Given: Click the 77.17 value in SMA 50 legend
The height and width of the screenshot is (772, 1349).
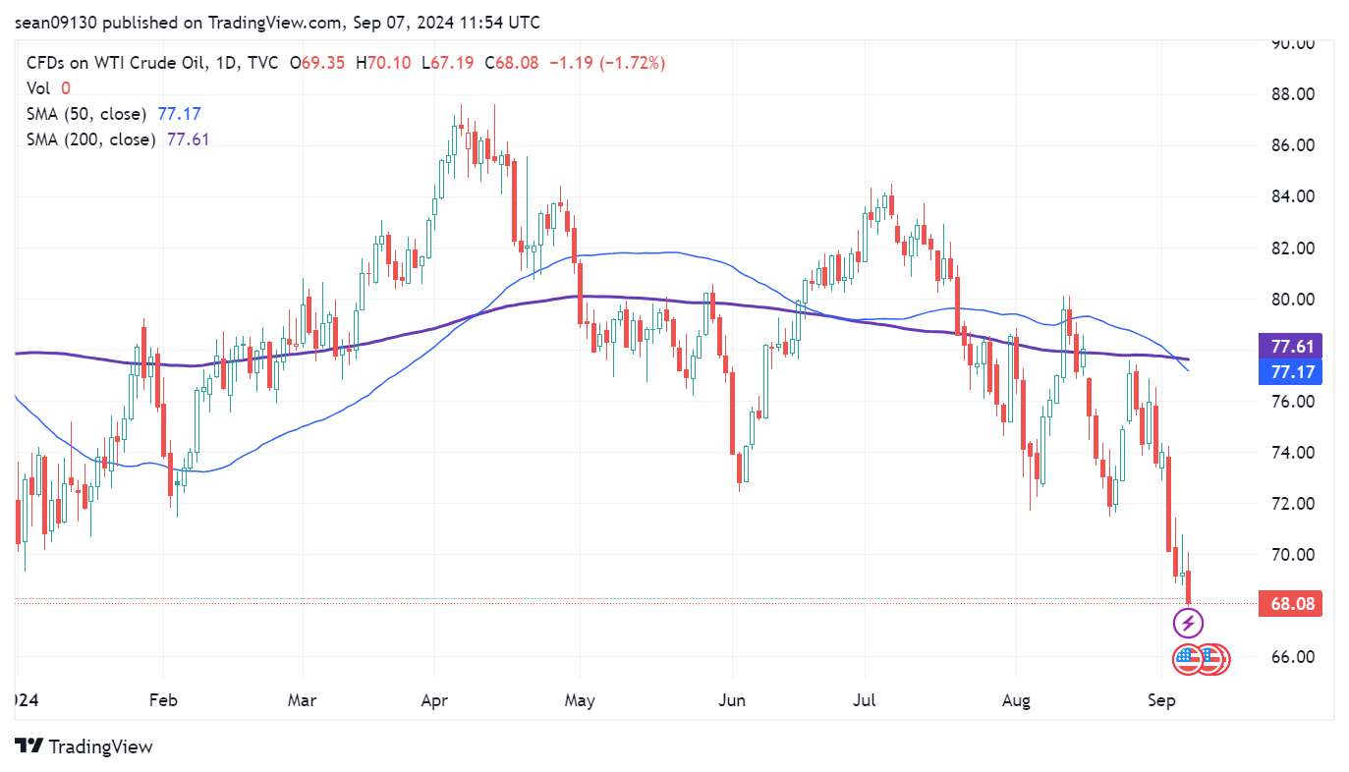Looking at the screenshot, I should pyautogui.click(x=178, y=114).
